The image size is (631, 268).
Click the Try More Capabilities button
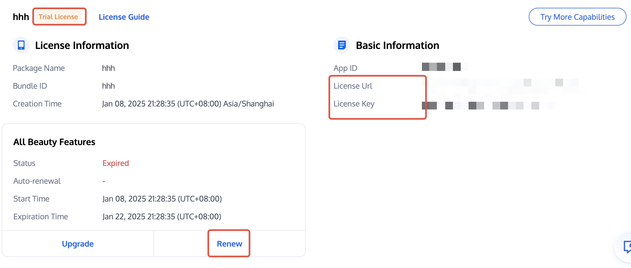click(x=577, y=17)
